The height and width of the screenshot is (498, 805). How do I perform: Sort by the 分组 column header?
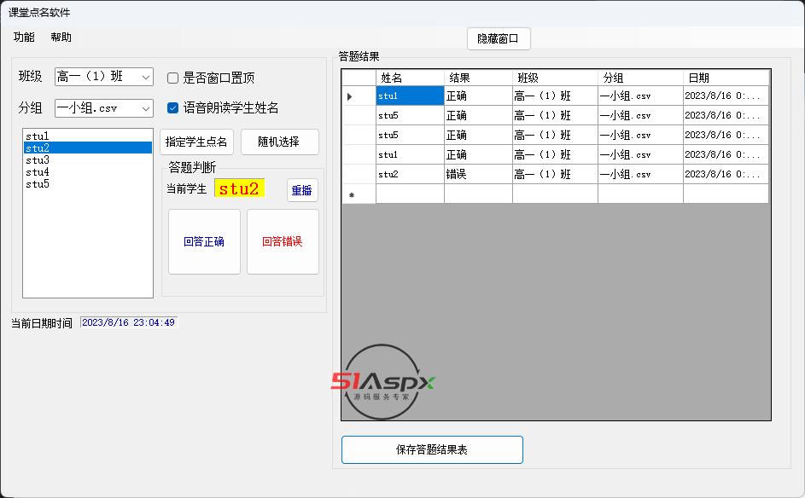(640, 78)
